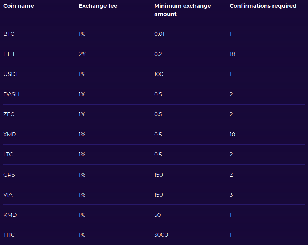308x245 pixels.
Task: Select USDT minimum amount 100
Action: (159, 74)
